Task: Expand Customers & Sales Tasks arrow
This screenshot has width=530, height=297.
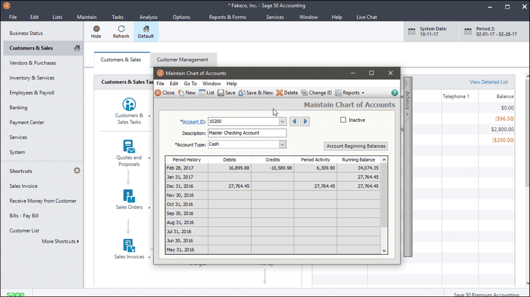Action: [149, 116]
